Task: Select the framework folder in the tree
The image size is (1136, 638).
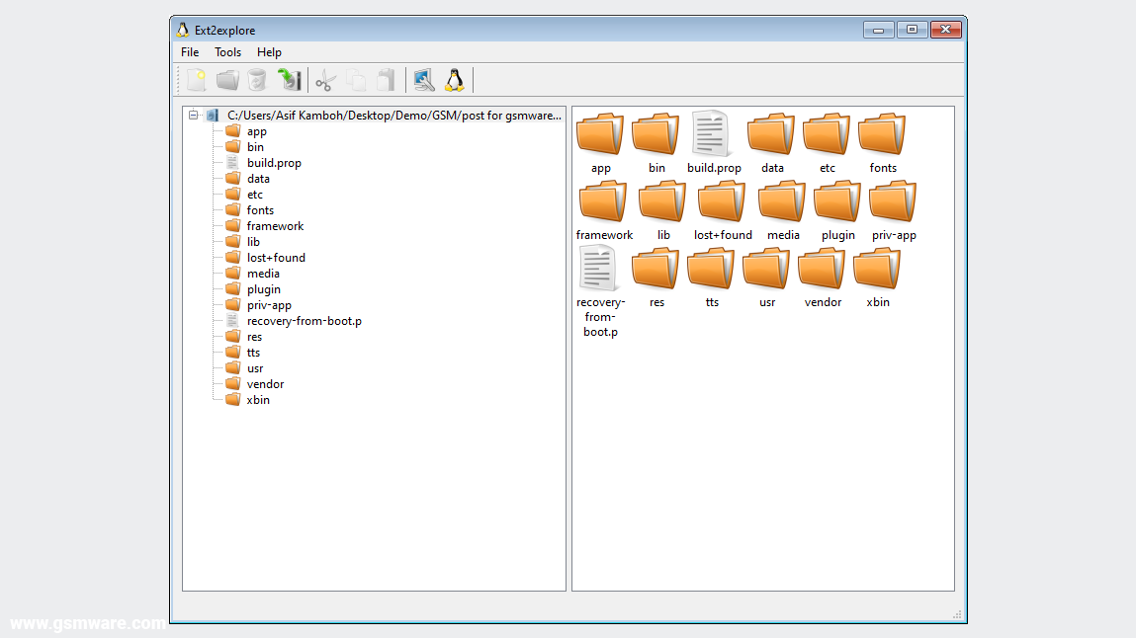Action: click(275, 225)
